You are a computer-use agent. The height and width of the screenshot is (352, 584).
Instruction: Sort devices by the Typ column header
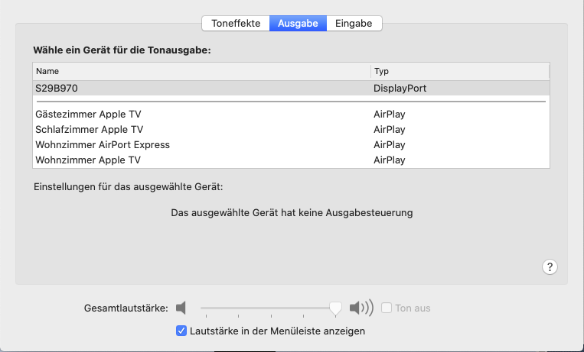click(459, 71)
